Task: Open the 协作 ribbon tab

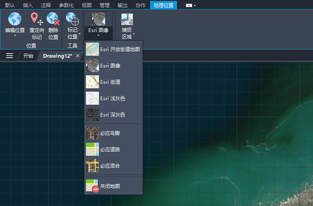Action: point(141,5)
